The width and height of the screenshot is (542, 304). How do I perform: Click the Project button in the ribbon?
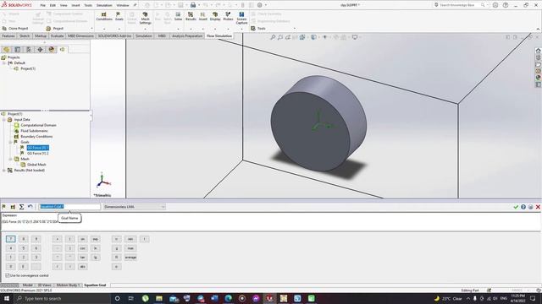[x=55, y=28]
